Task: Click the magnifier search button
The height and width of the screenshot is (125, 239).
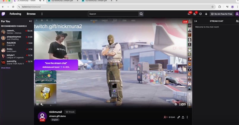Action: pos(141,14)
